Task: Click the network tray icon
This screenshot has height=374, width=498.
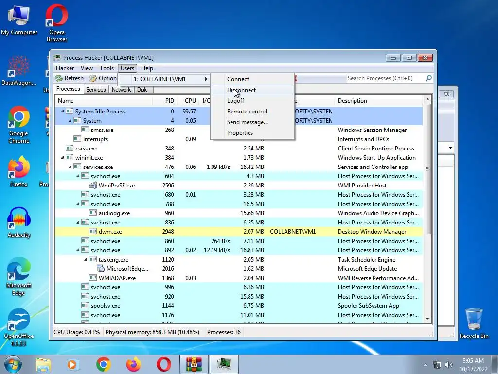Action: 437,365
